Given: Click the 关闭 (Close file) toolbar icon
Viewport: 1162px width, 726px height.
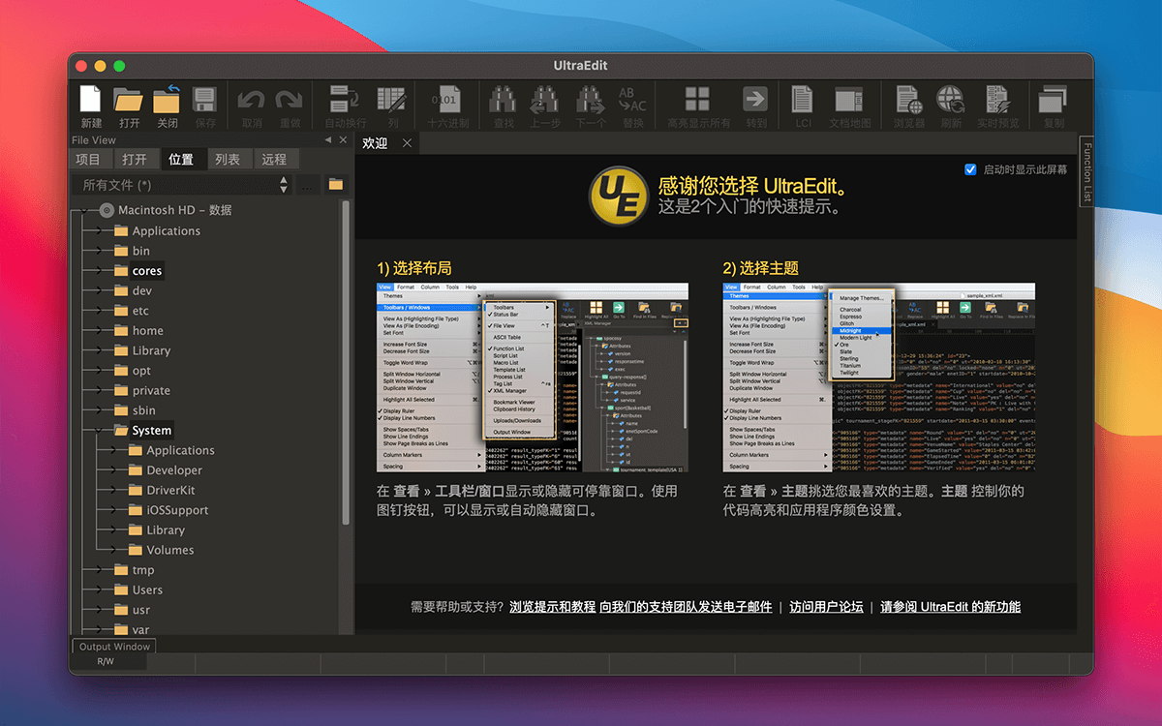Looking at the screenshot, I should pyautogui.click(x=167, y=99).
